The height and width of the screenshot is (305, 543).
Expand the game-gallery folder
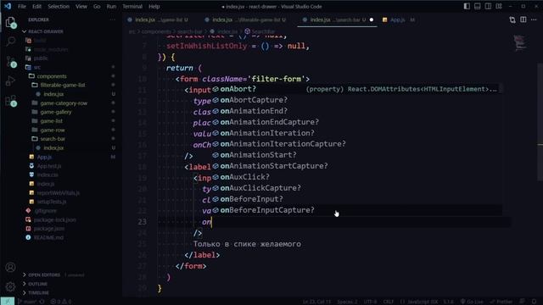tap(56, 112)
